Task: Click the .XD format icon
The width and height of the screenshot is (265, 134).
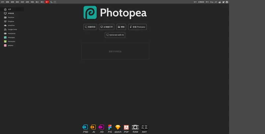Action: (x=101, y=129)
